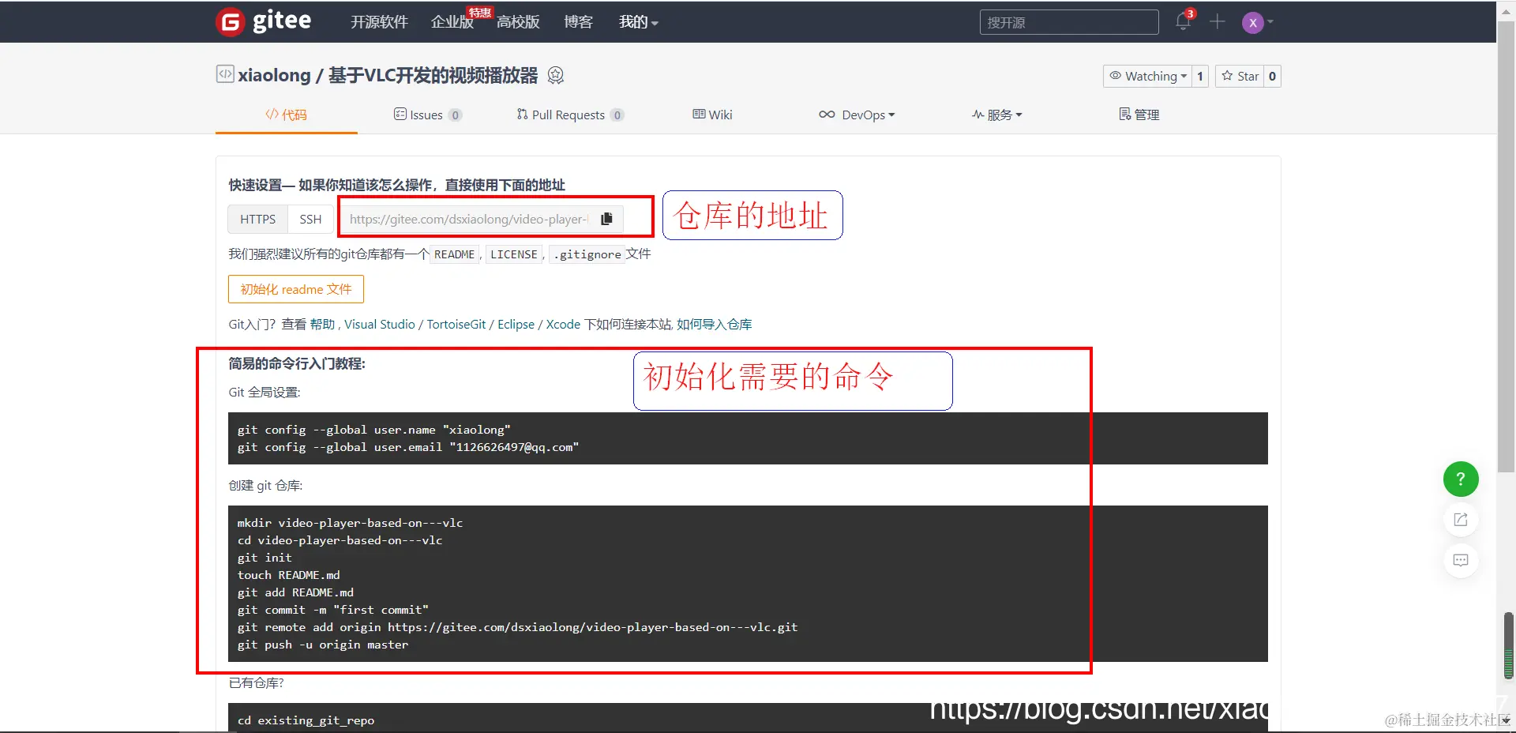Click the code icon beside repository name

point(225,74)
